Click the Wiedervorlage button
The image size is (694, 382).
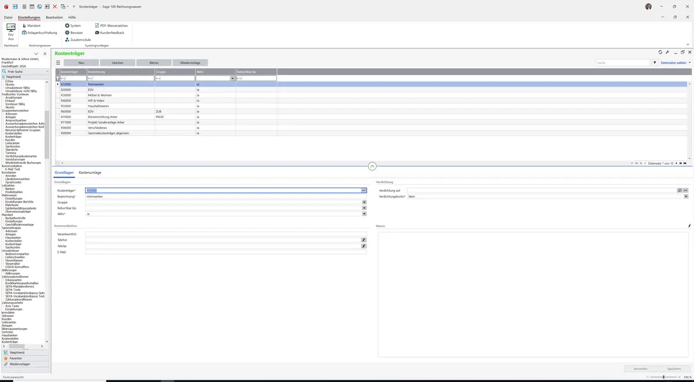[190, 63]
